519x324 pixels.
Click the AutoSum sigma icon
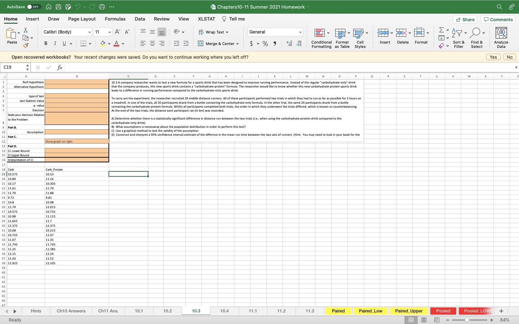(442, 30)
